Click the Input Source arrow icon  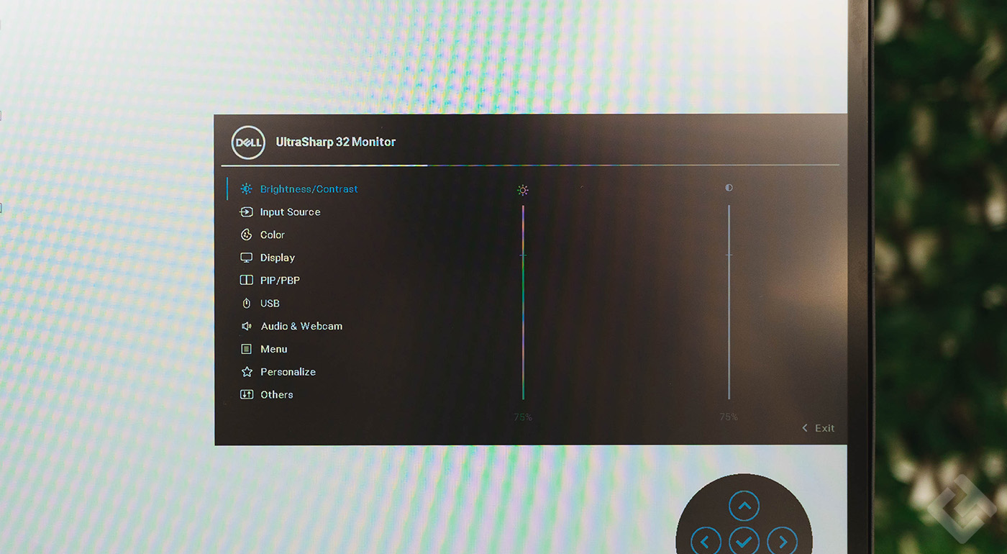247,212
